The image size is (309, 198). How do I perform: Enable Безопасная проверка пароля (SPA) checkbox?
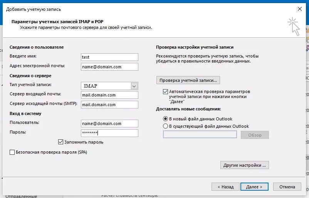[12, 152]
